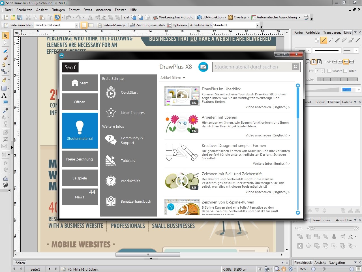Click the round blue studio icon beside DrawPlus X8
Screen dimensions: 362x272
[x=203, y=67]
